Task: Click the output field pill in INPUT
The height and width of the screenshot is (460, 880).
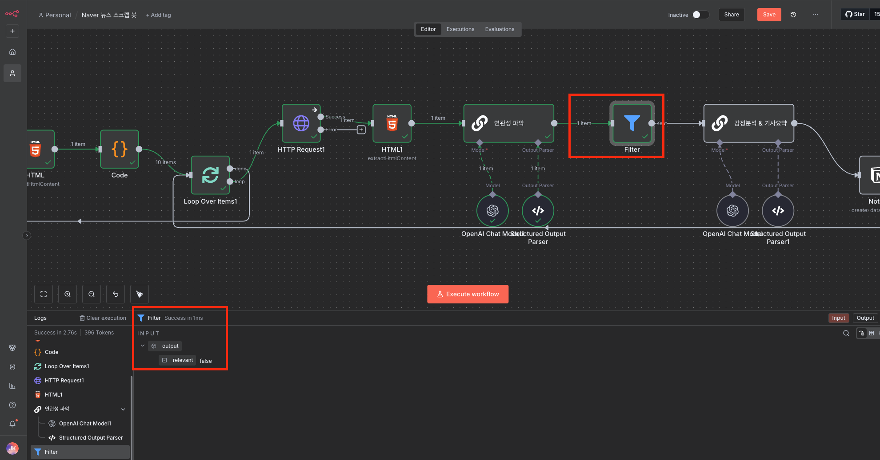Action: point(165,346)
